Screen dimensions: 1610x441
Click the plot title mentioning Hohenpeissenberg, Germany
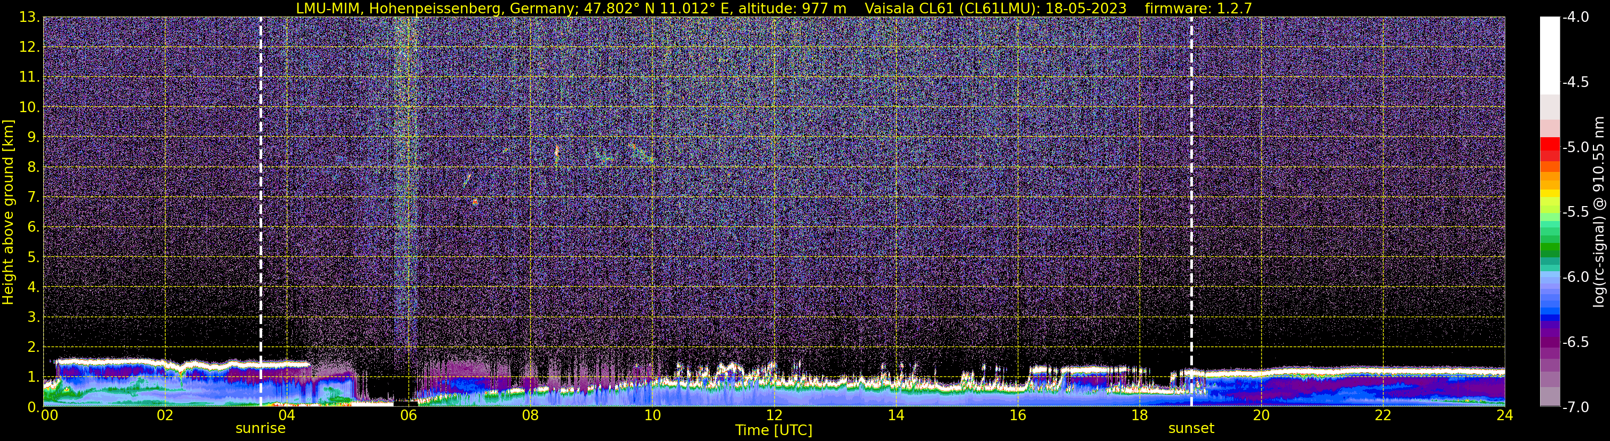[x=774, y=8]
